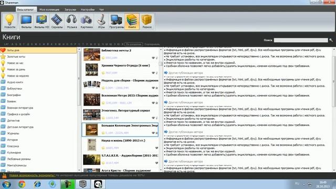336x189 pixels.
Task: Open the Shareman taskbar icon
Action: click(x=98, y=184)
